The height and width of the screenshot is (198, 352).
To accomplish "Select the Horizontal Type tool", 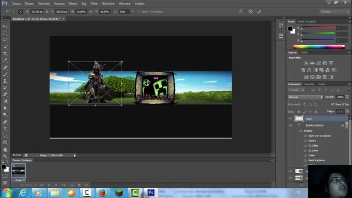I will point(5,129).
